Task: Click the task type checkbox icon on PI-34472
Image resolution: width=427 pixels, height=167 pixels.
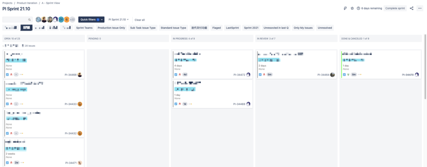Action: tap(176, 74)
